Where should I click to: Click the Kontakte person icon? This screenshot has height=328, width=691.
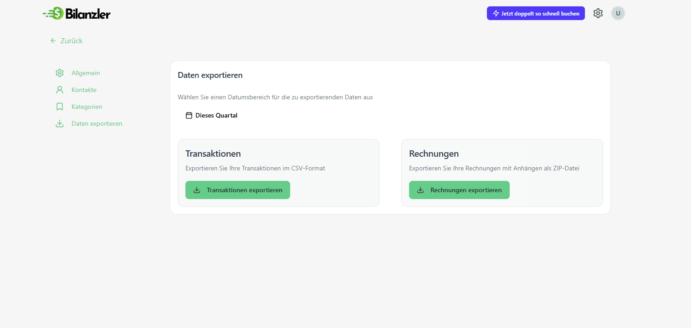[60, 90]
